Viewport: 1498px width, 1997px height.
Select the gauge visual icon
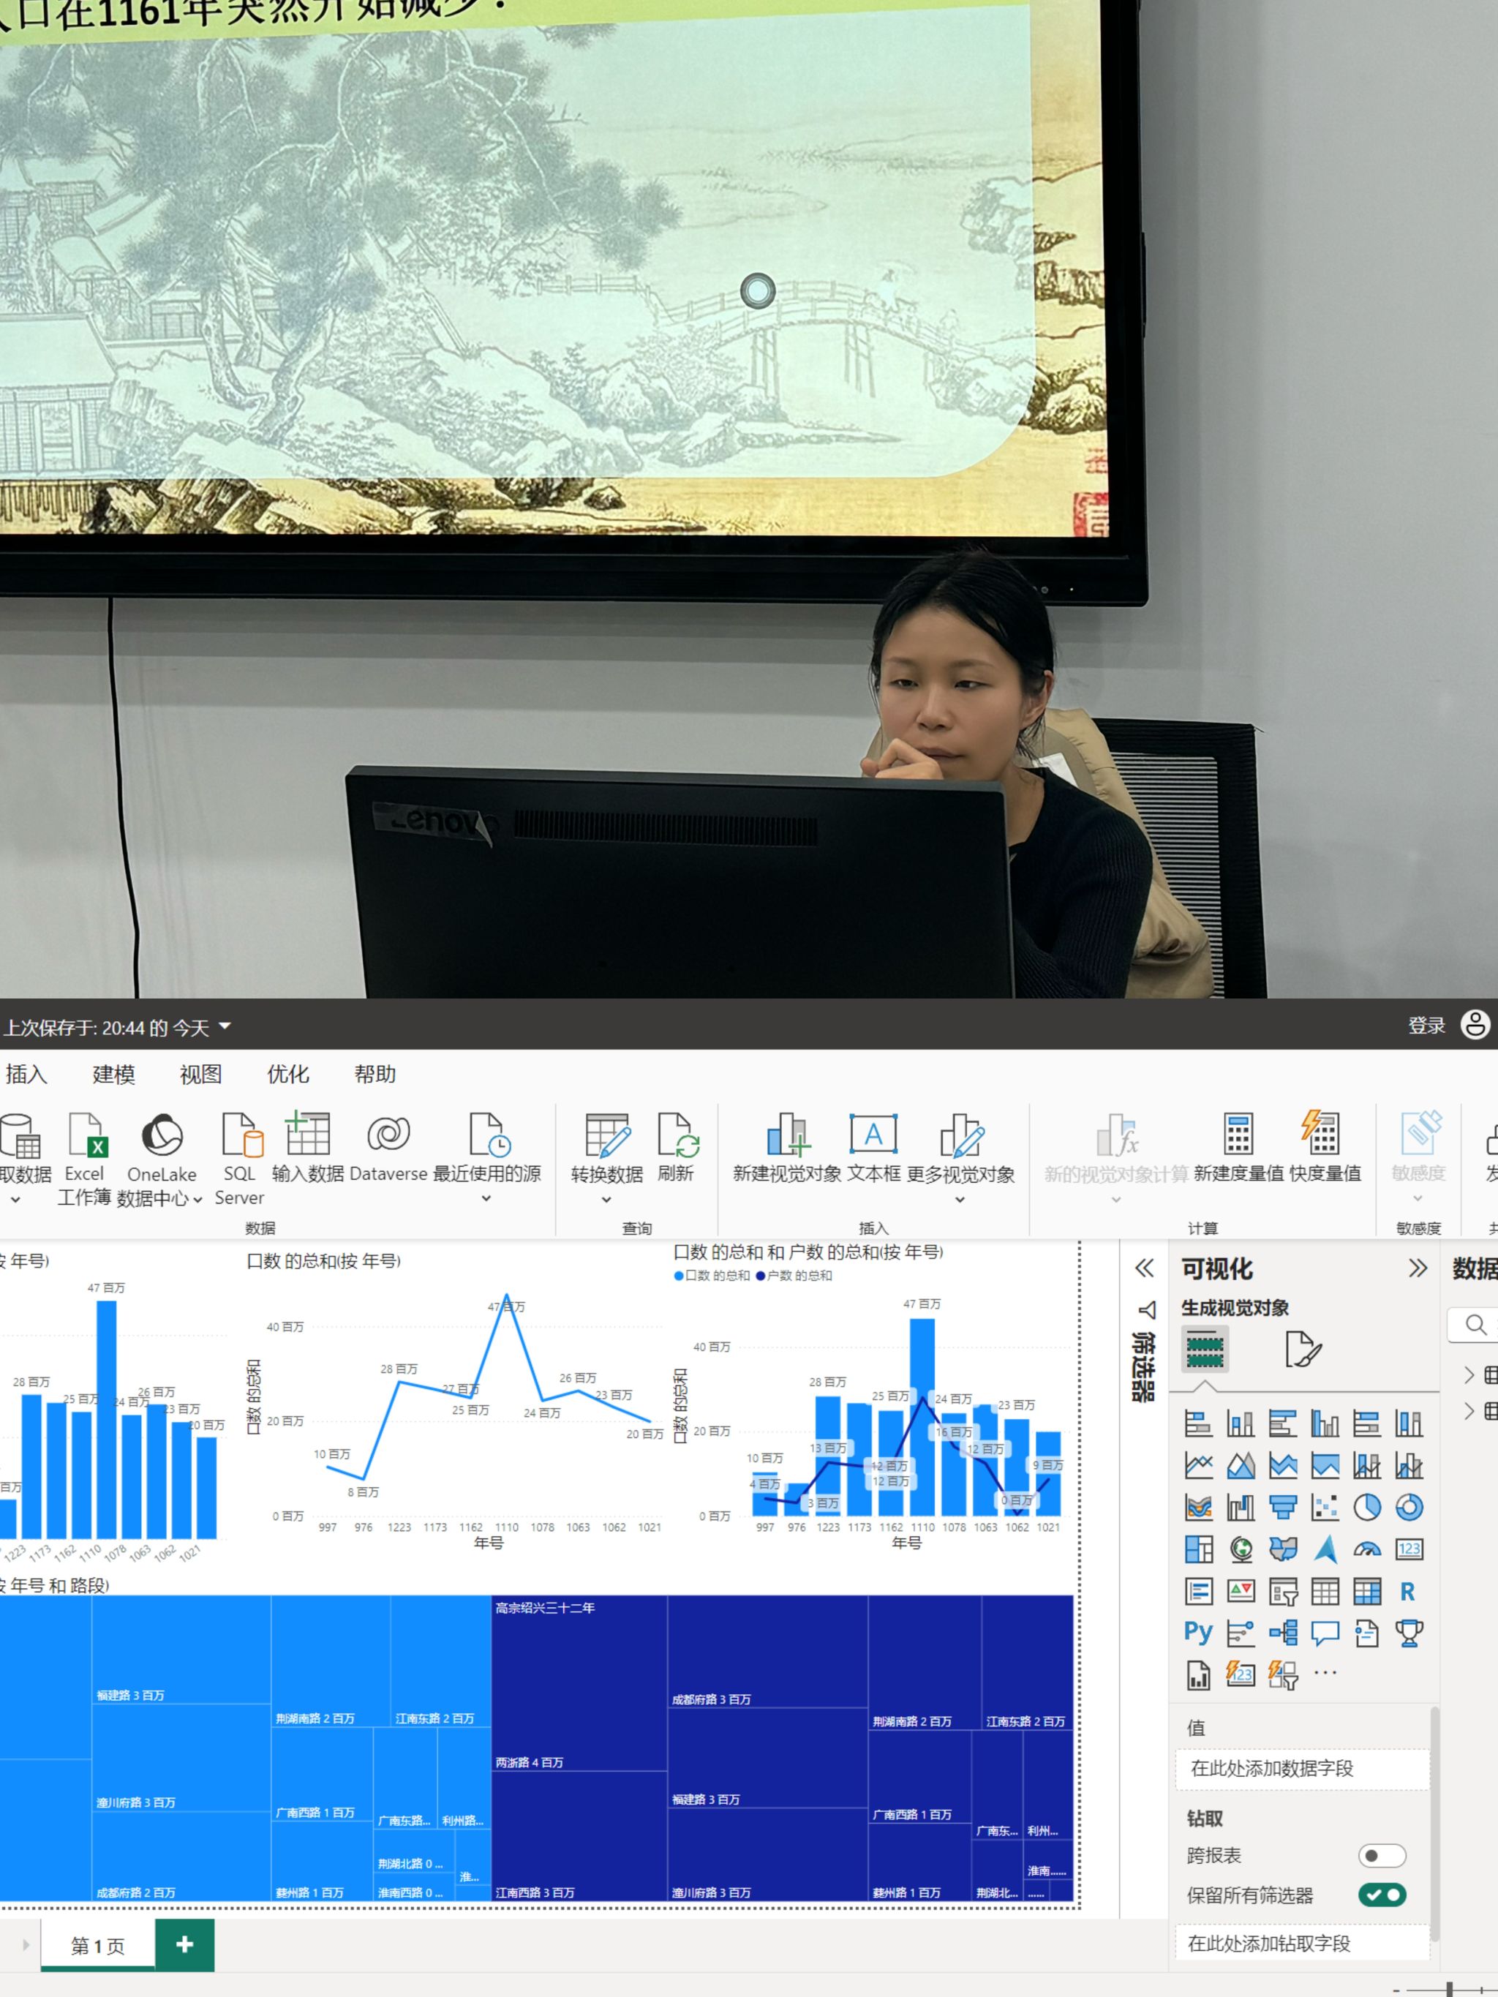pyautogui.click(x=1366, y=1549)
